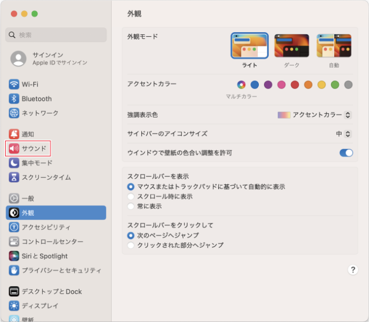Screen dimensions: 369x322
Task: Click the サウンド speaker icon
Action: [14, 149]
